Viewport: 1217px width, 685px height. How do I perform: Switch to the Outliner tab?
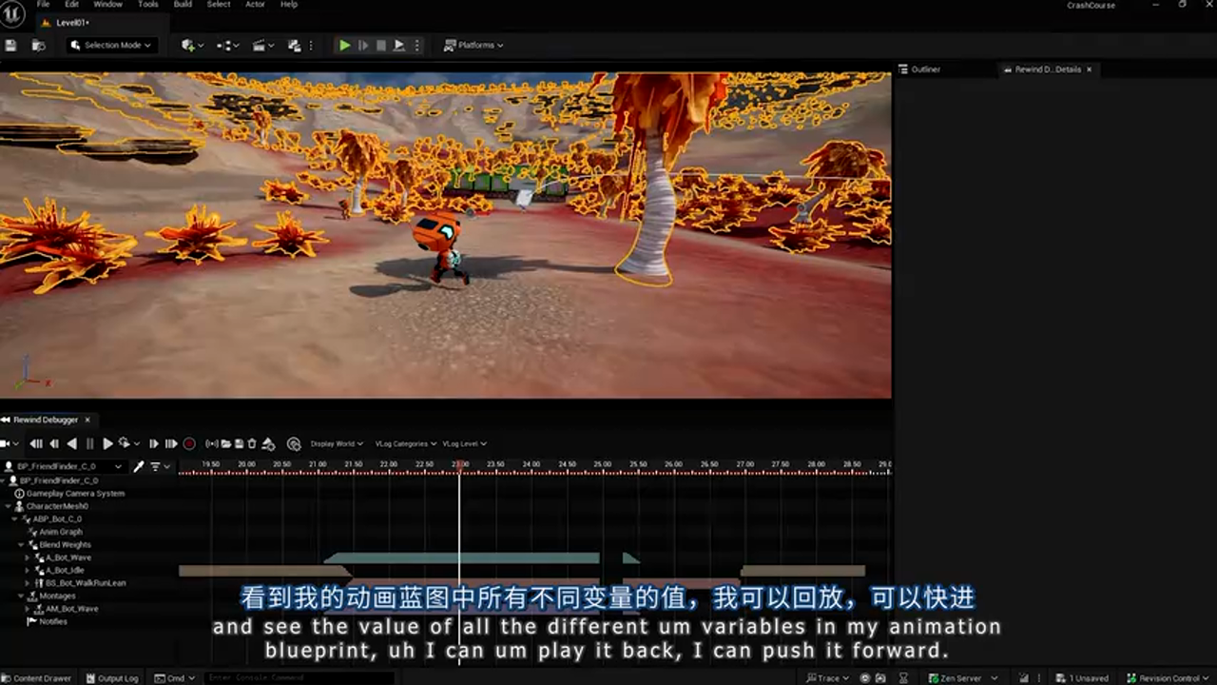coord(924,68)
